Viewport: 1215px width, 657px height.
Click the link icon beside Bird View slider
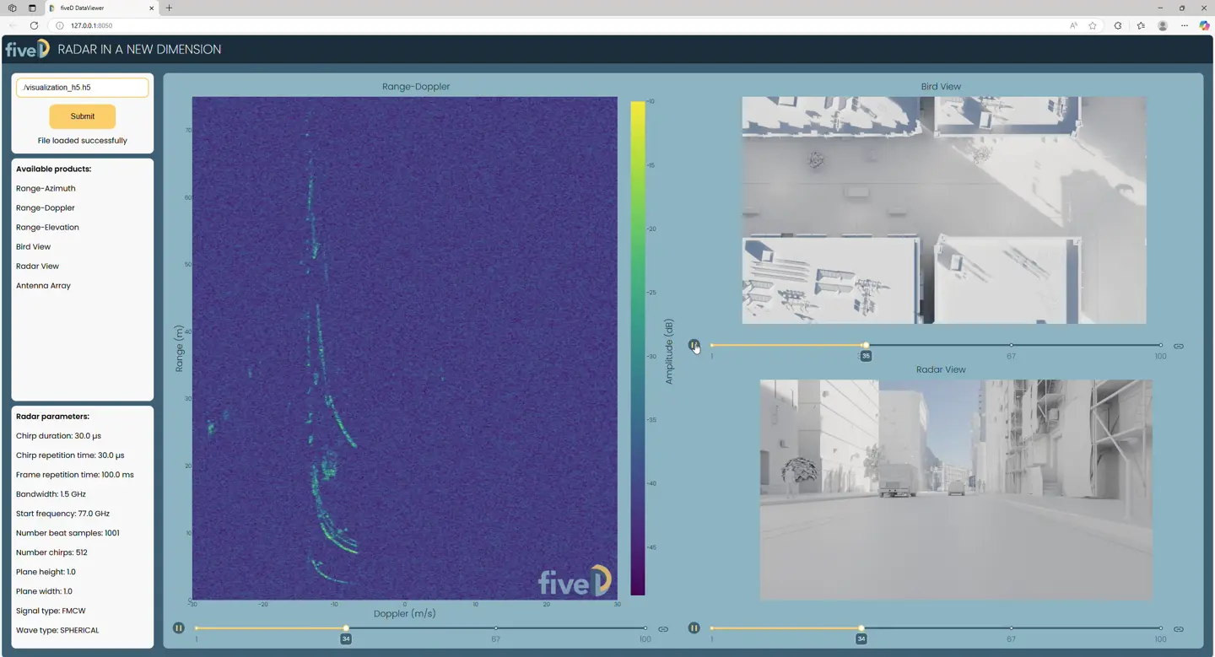[x=1179, y=346]
